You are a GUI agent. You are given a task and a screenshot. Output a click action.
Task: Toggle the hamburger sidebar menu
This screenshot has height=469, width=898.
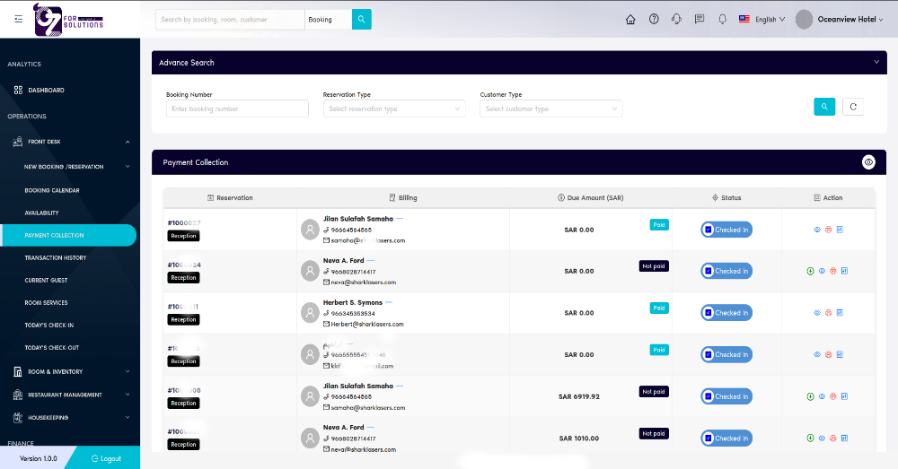click(18, 19)
